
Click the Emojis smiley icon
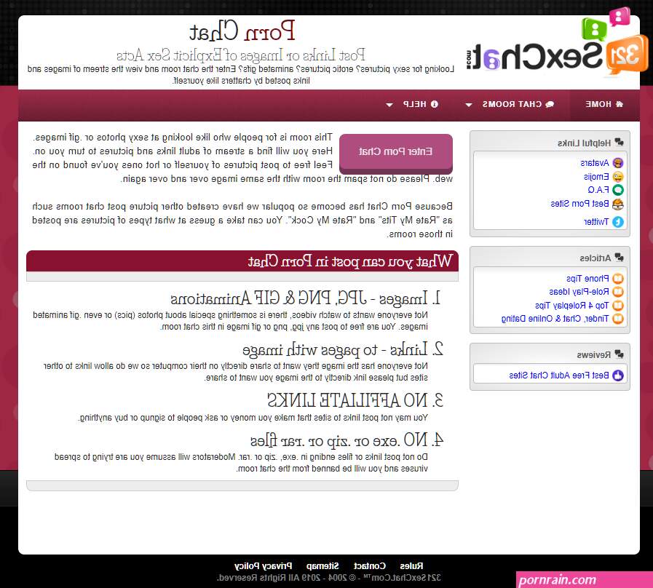pos(618,177)
